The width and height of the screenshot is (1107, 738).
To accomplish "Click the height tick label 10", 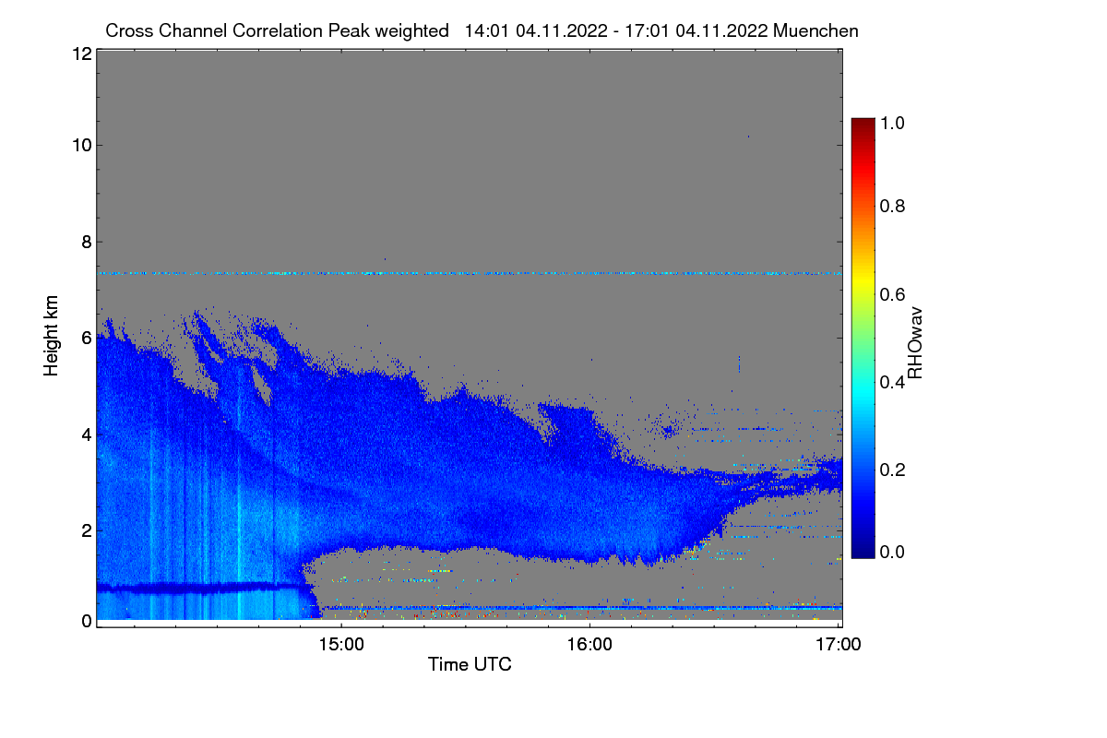I will pyautogui.click(x=80, y=145).
